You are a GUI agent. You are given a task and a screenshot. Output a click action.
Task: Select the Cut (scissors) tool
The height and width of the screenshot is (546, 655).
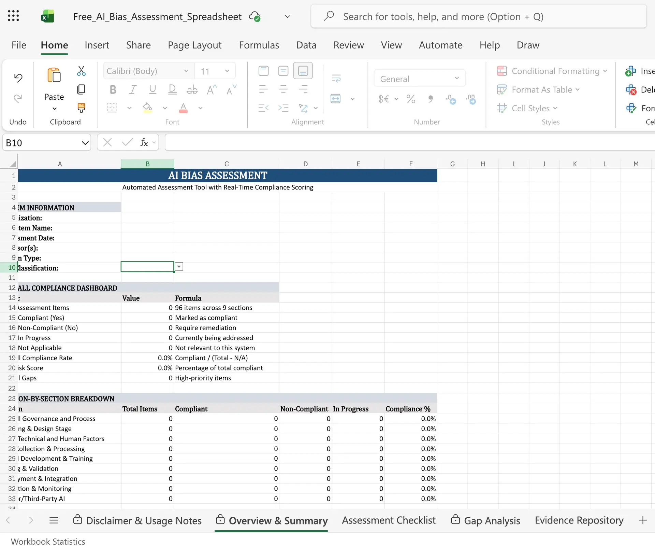(x=81, y=71)
